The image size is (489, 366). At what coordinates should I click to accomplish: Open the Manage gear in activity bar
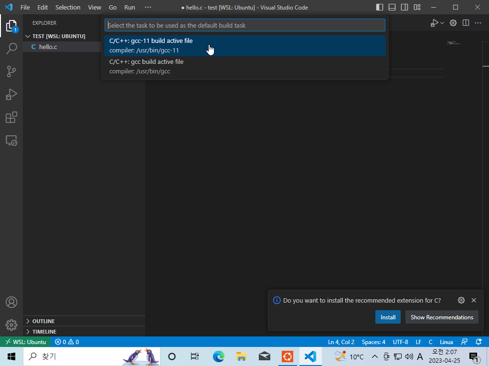click(x=11, y=325)
